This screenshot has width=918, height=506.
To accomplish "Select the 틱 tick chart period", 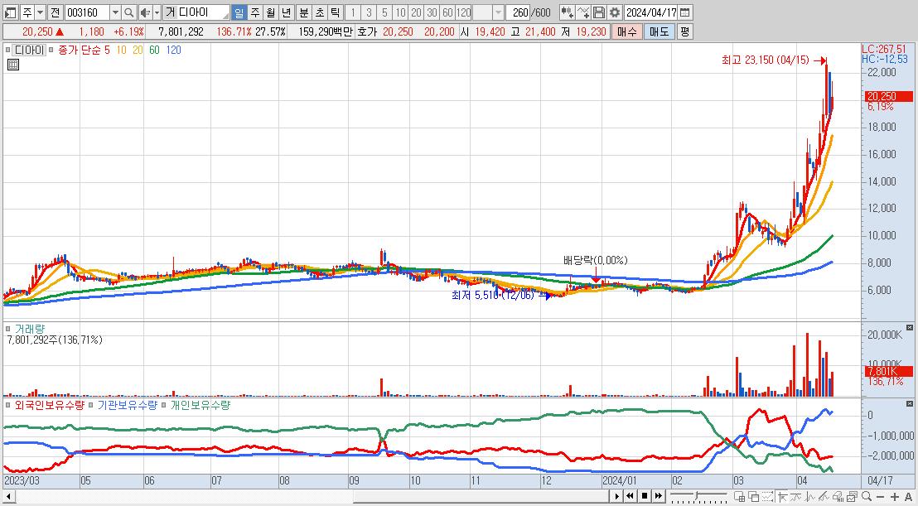I will point(334,12).
